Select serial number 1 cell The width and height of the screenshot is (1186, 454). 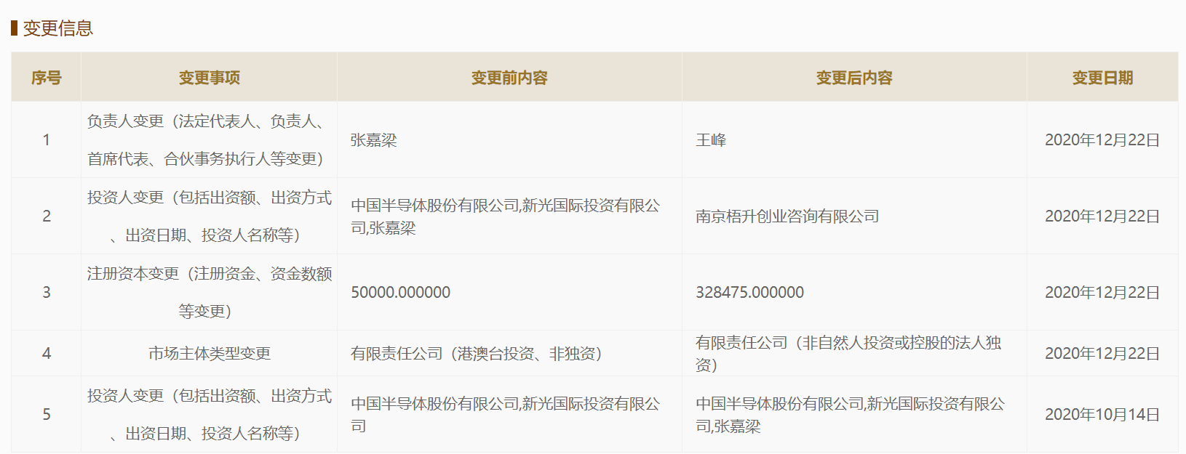47,140
